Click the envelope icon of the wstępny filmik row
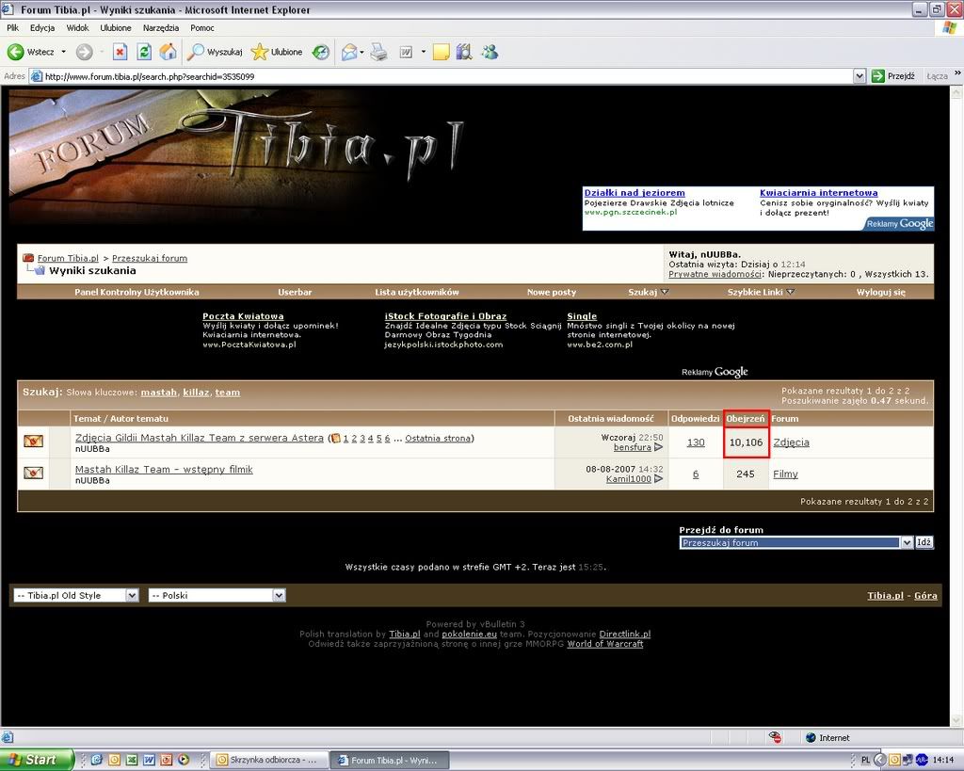 tap(33, 473)
